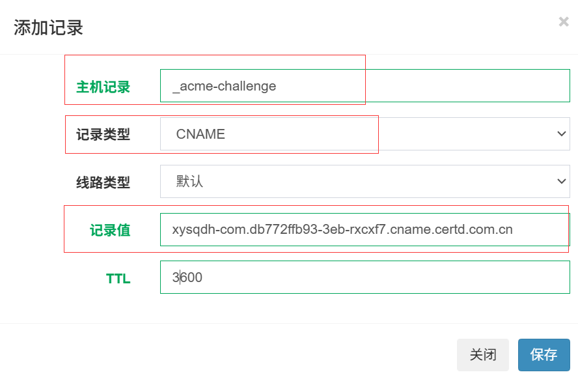Click the 记录类型 label

pos(103,134)
